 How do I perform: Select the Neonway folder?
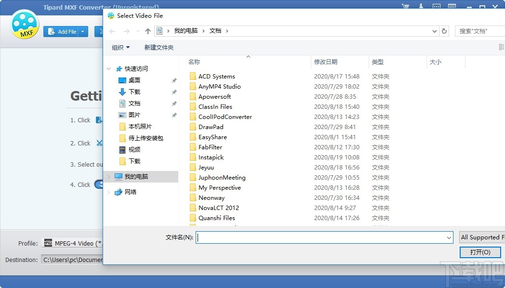click(x=212, y=198)
